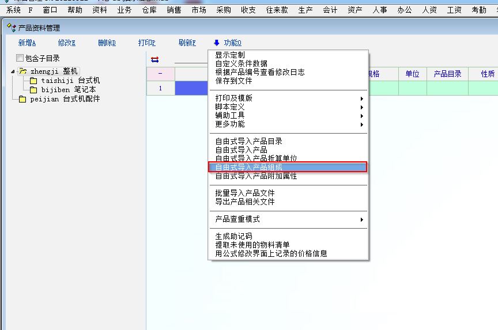The height and width of the screenshot is (330, 498).
Task: Select row 1 in the grid
Action: [160, 88]
